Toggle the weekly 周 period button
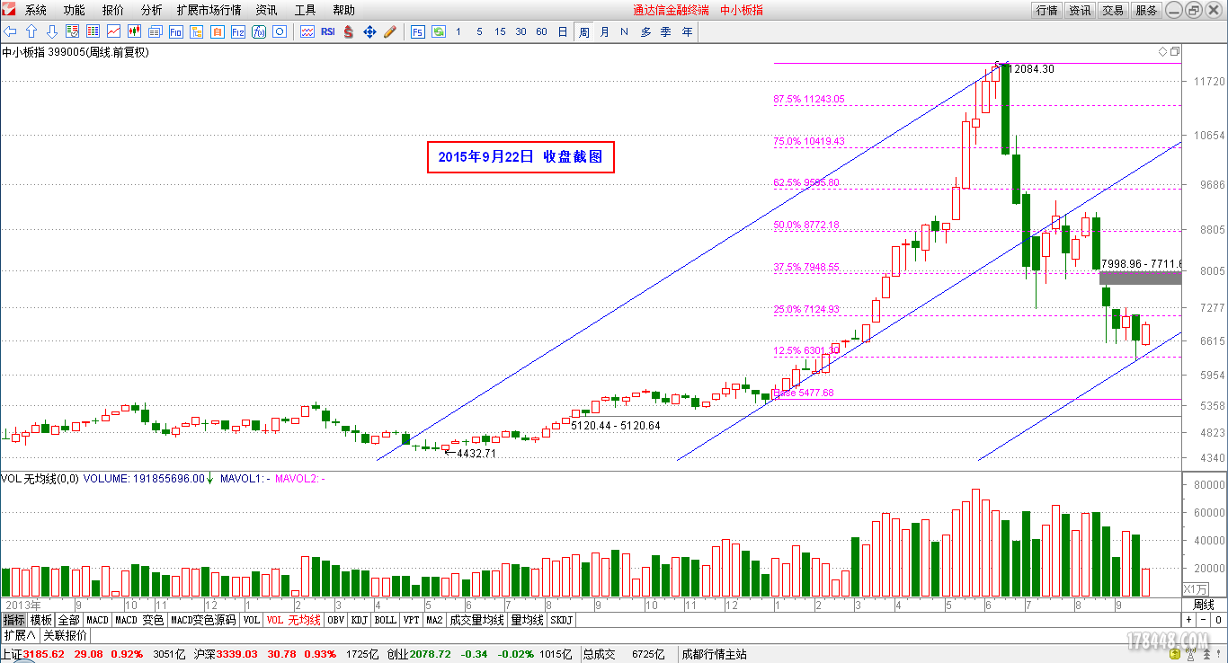 click(584, 31)
